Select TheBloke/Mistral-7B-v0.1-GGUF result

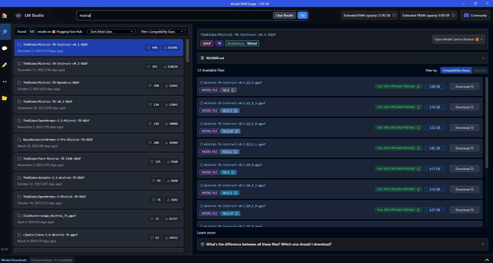click(99, 105)
